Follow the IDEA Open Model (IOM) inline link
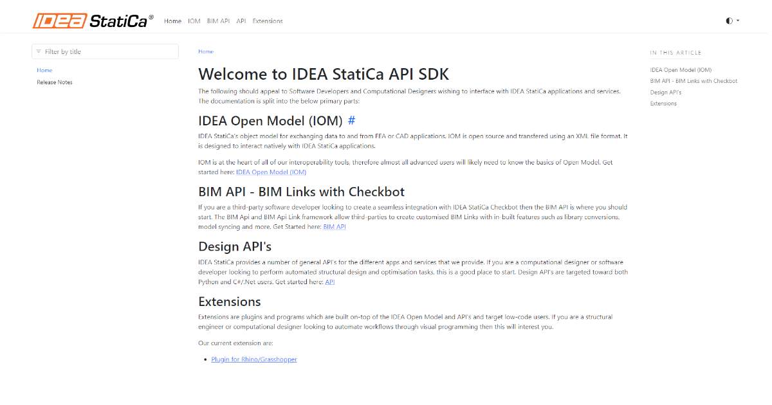Image resolution: width=772 pixels, height=405 pixels. 271,172
